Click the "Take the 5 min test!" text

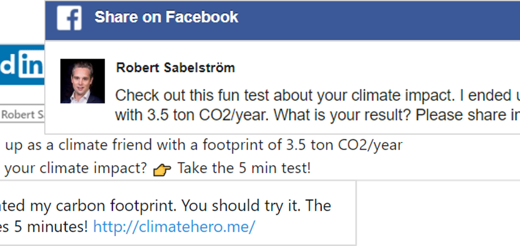pyautogui.click(x=244, y=169)
